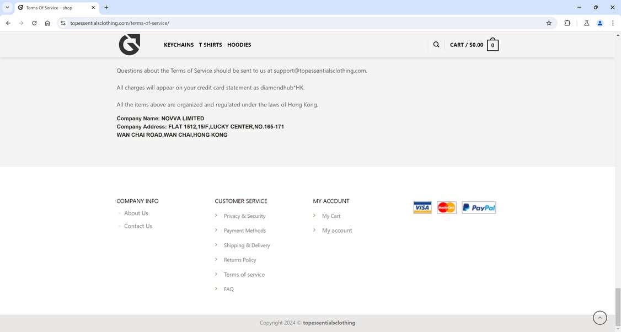
Task: Click the chevron beside Terms of service
Action: click(x=216, y=274)
